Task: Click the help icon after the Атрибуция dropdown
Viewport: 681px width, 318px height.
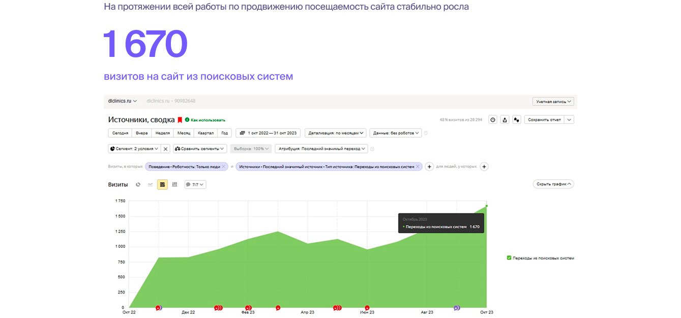Action: click(x=372, y=149)
